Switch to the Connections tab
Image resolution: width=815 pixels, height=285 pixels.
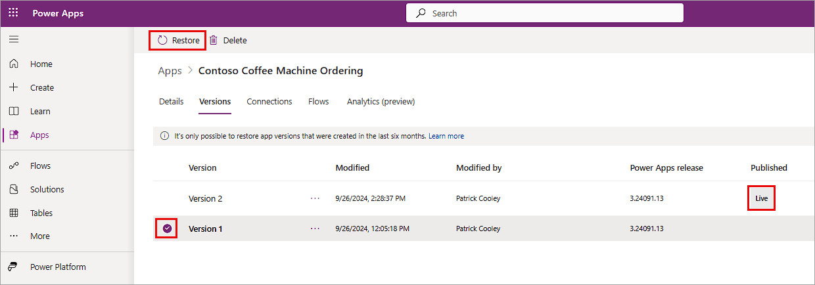pos(269,101)
